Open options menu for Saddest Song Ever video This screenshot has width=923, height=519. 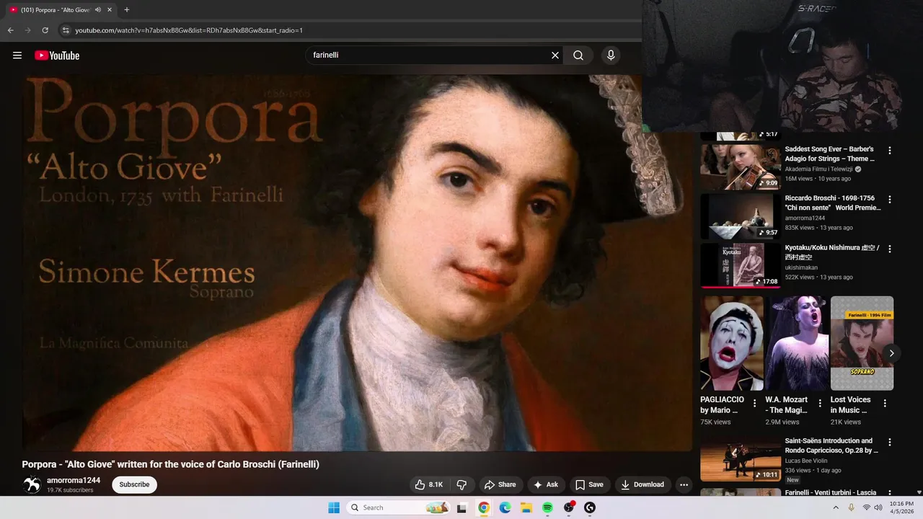point(889,151)
